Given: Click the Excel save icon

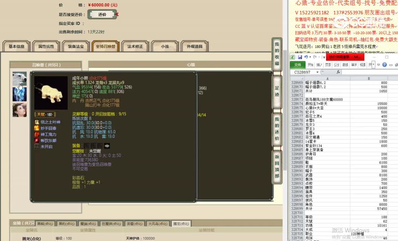Looking at the screenshot, I should [300, 57].
